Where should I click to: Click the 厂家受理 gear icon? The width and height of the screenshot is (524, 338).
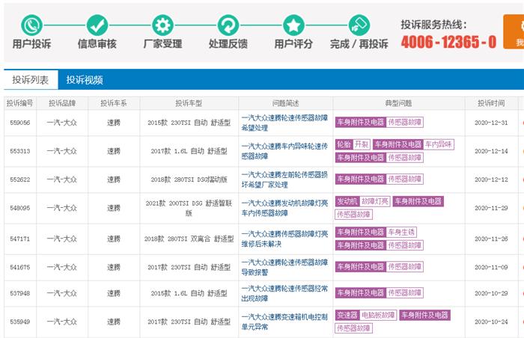(162, 25)
